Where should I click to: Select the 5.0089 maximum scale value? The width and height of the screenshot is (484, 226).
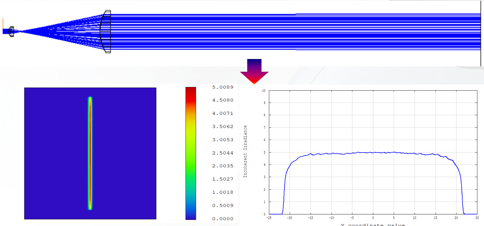(222, 87)
